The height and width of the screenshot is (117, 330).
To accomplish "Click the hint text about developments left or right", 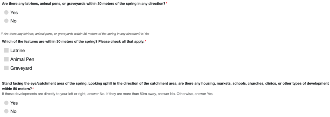I will (x=108, y=94).
